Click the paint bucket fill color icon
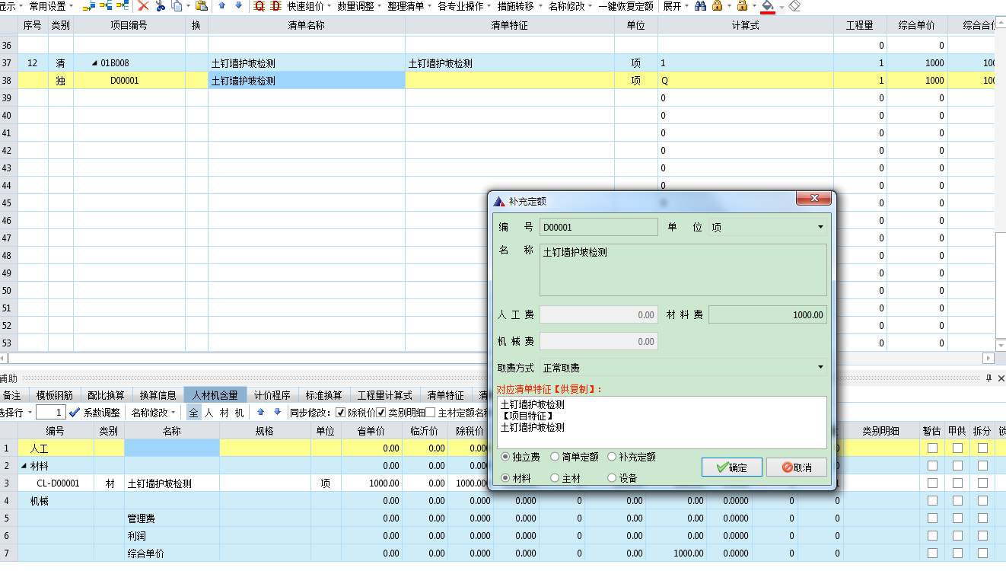Image resolution: width=1006 pixels, height=571 pixels. (x=768, y=6)
